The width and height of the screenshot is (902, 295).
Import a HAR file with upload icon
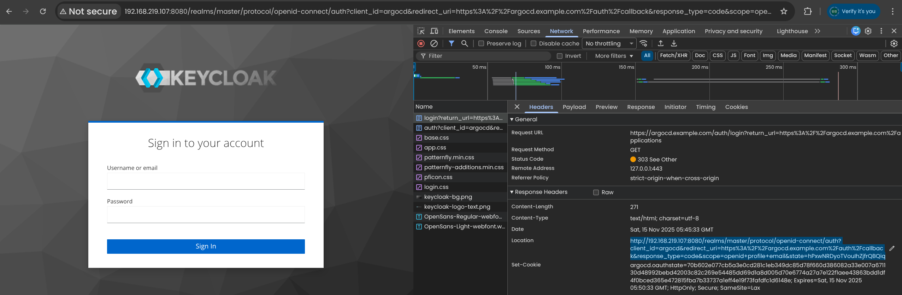click(x=660, y=43)
